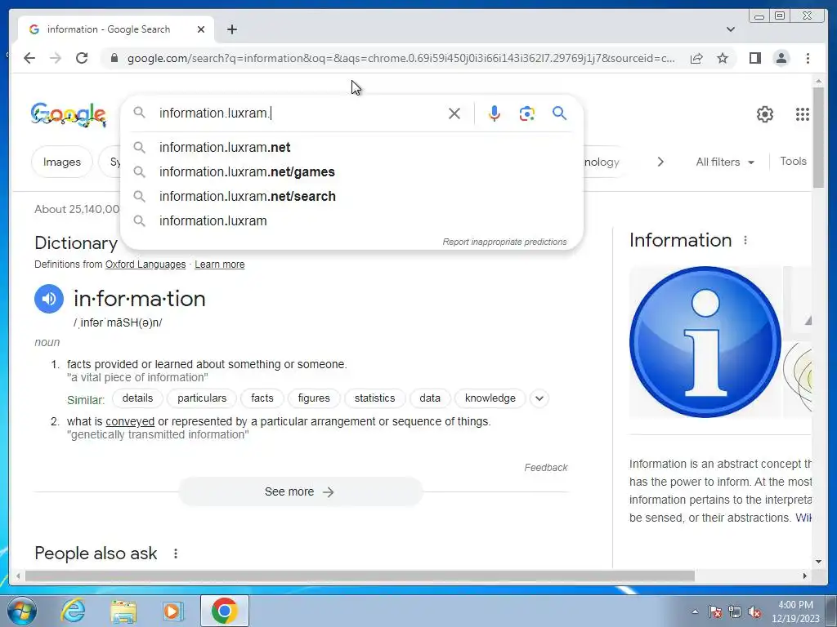Switch to Images results filter
The height and width of the screenshot is (627, 837).
[62, 162]
